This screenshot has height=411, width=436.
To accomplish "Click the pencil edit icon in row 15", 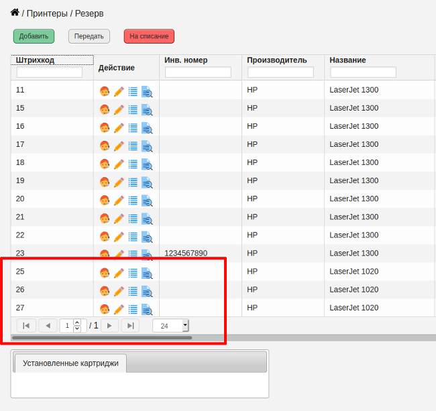I will click(119, 110).
